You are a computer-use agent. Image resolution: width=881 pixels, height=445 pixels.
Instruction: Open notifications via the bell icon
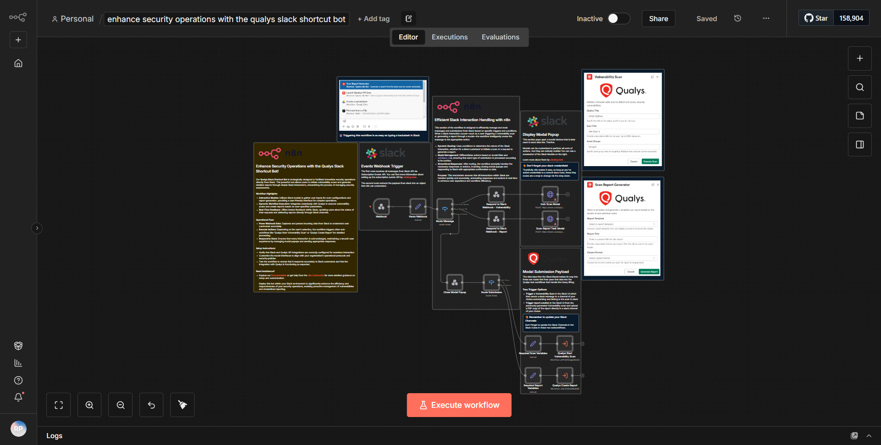click(x=18, y=397)
